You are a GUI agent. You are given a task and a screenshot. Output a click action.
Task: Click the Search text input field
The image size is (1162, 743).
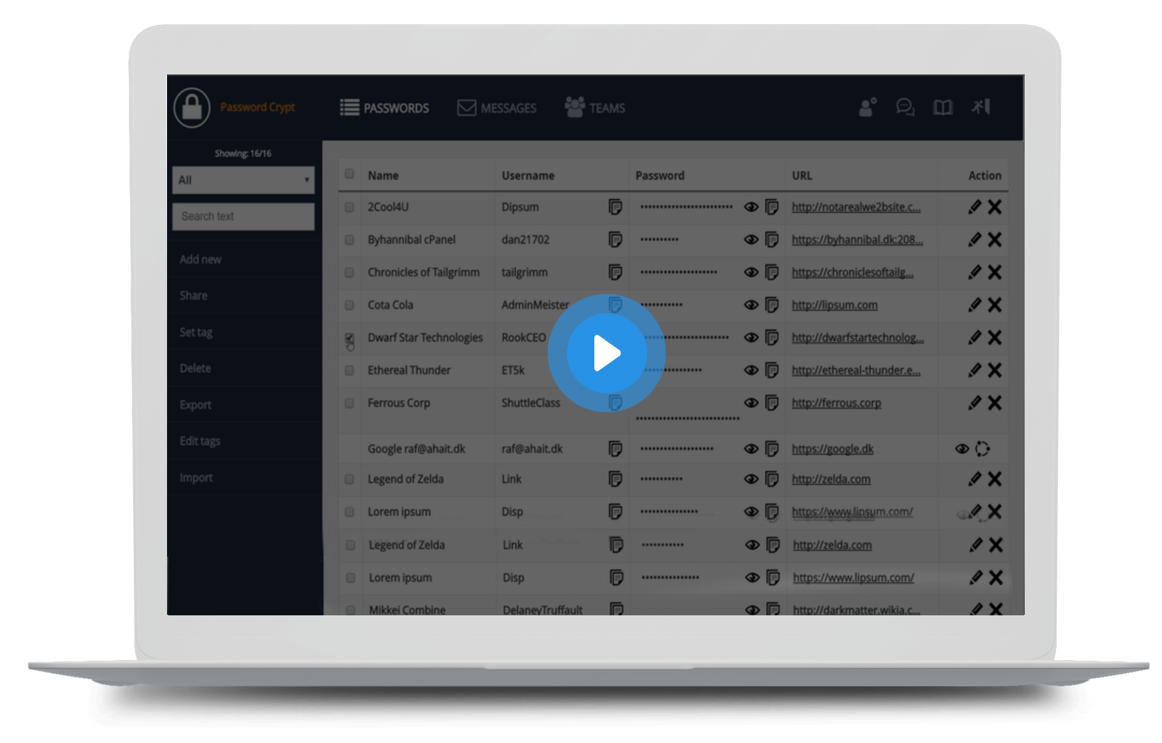(x=243, y=217)
